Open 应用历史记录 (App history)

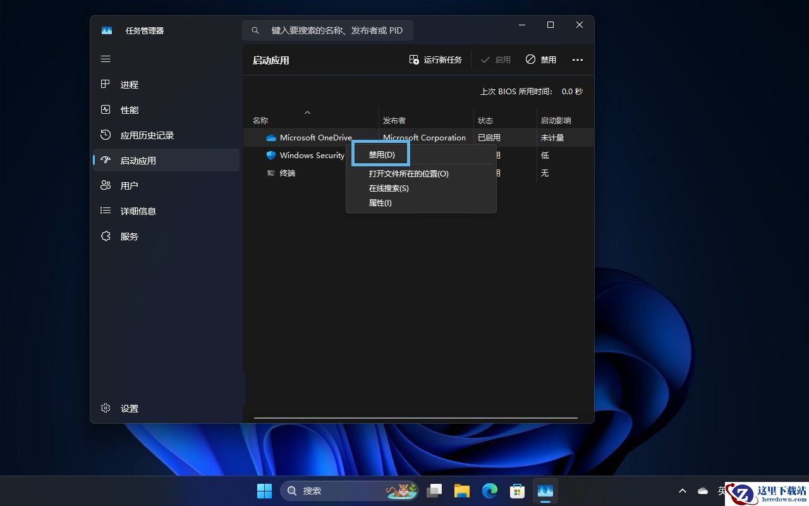[166, 135]
